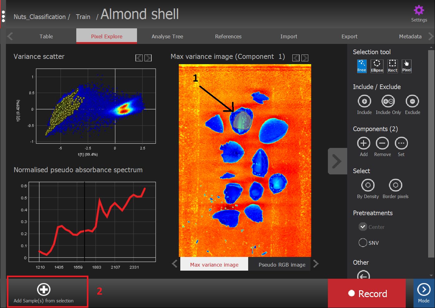The image size is (435, 308).
Task: Go to next Variance scatter component
Action: pyautogui.click(x=148, y=58)
